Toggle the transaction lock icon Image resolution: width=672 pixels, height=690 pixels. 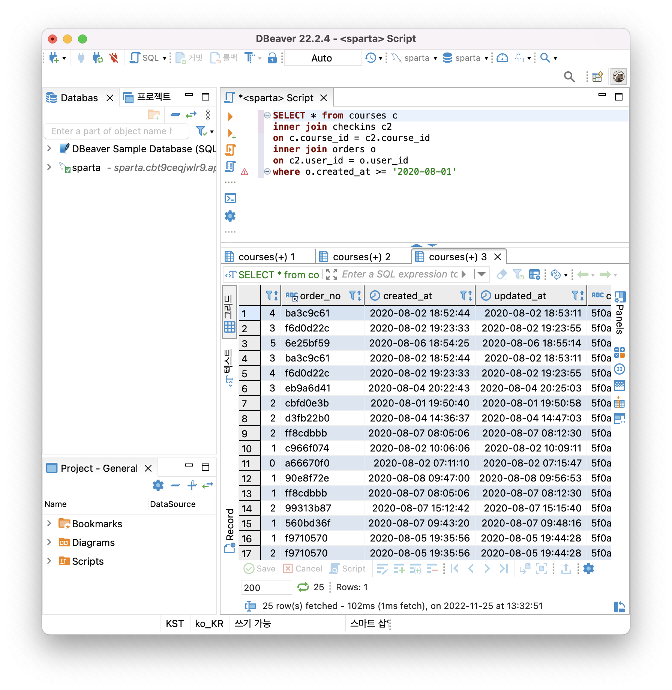tap(272, 58)
